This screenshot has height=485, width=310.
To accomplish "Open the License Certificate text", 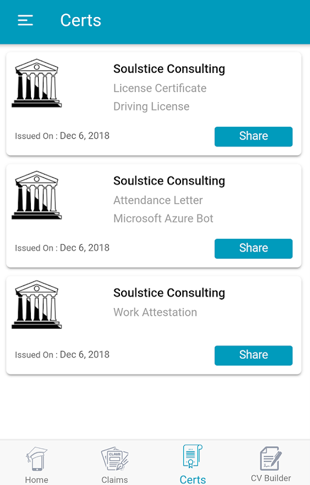I will coord(160,88).
